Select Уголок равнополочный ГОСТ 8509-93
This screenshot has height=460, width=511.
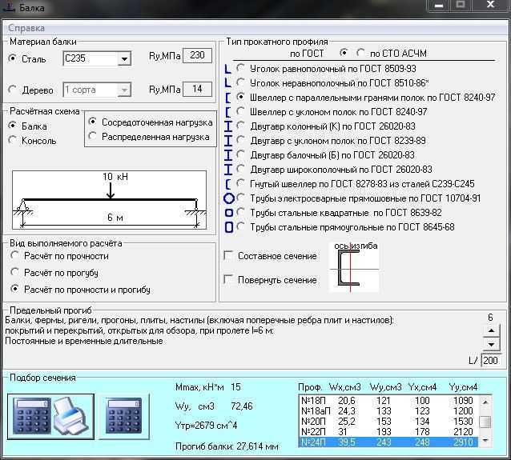(240, 68)
